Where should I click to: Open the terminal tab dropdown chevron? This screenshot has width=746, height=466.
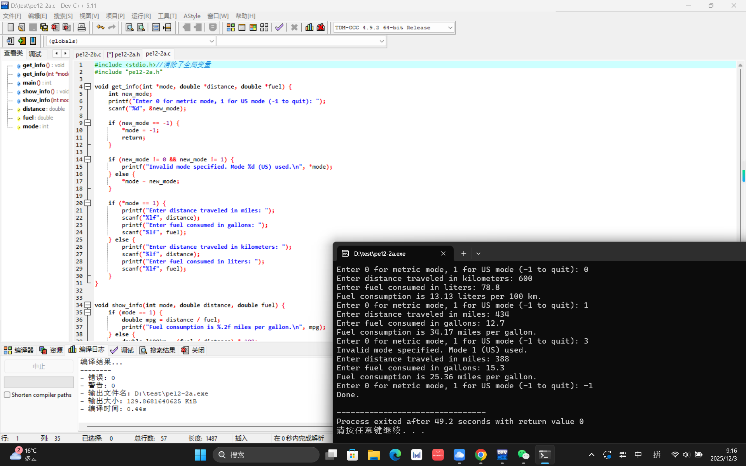478,253
